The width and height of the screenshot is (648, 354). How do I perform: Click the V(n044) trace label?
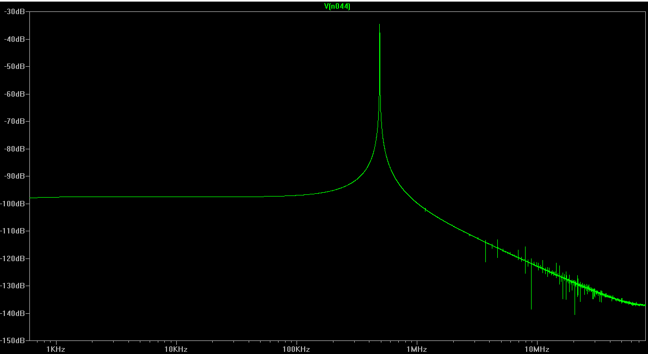(337, 6)
